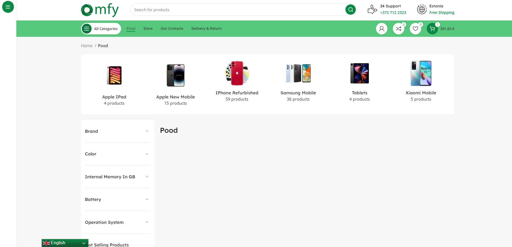
Task: Click the IPhone Refurbished title
Action: [237, 93]
